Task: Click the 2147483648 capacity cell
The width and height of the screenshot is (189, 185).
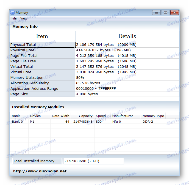Action: click(83, 122)
